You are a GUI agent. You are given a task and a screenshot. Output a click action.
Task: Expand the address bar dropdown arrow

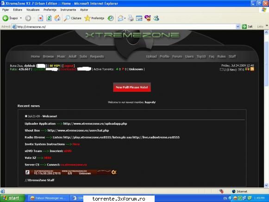tap(238, 26)
